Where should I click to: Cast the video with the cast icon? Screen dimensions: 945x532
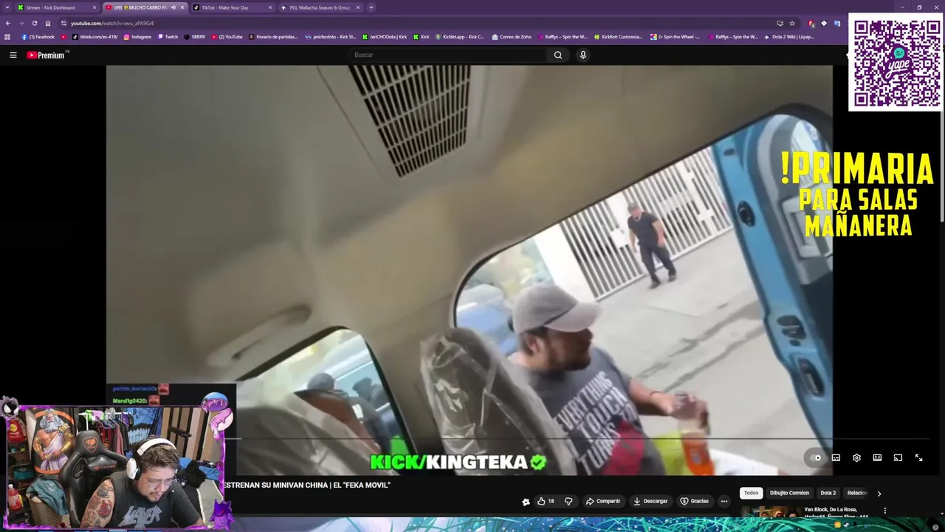[x=898, y=457]
